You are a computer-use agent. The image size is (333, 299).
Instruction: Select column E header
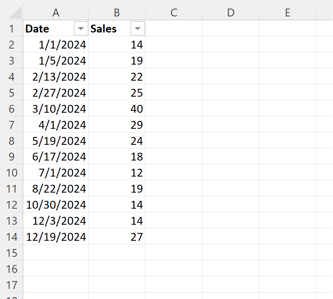click(287, 13)
